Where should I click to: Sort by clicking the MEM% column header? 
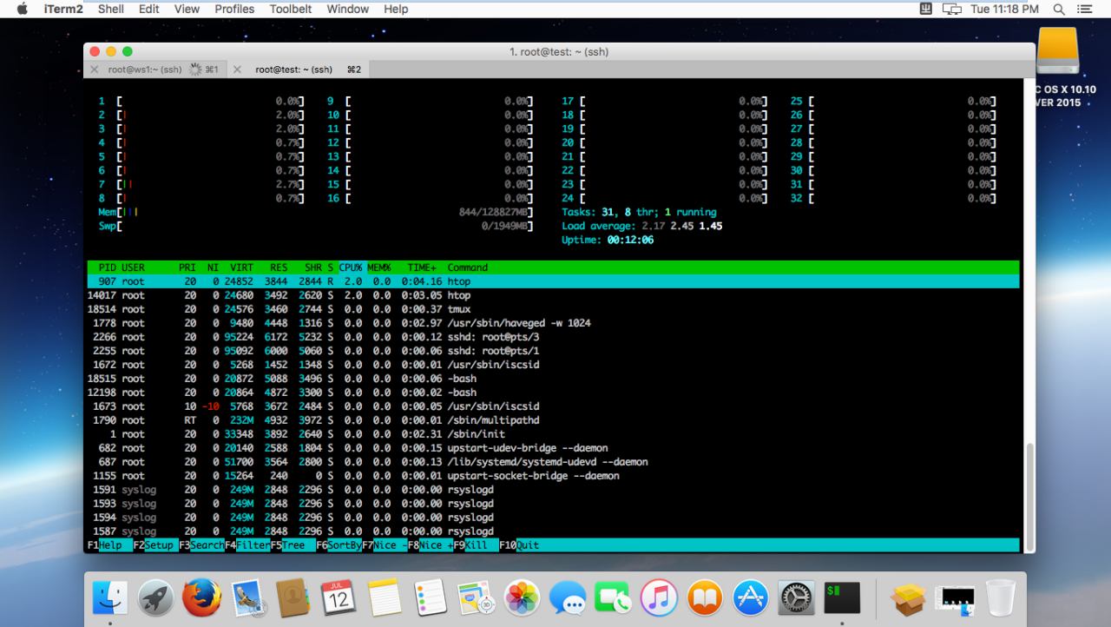(380, 267)
